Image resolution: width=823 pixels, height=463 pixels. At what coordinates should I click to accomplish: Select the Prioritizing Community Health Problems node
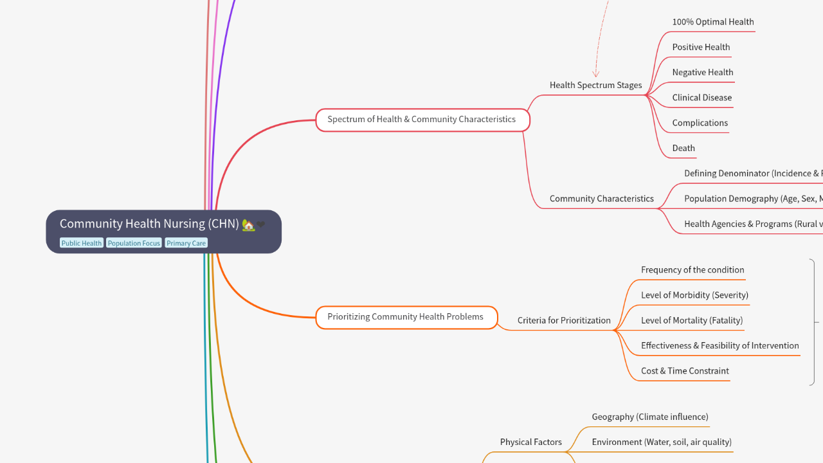point(406,317)
